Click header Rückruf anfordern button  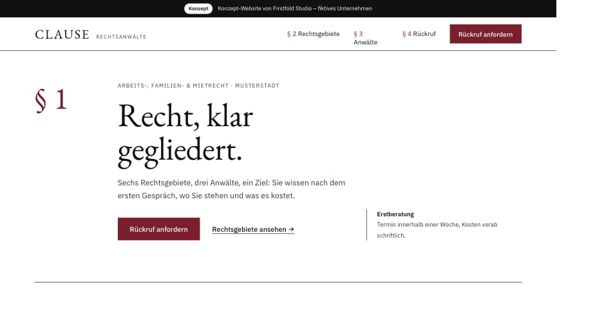pyautogui.click(x=486, y=34)
